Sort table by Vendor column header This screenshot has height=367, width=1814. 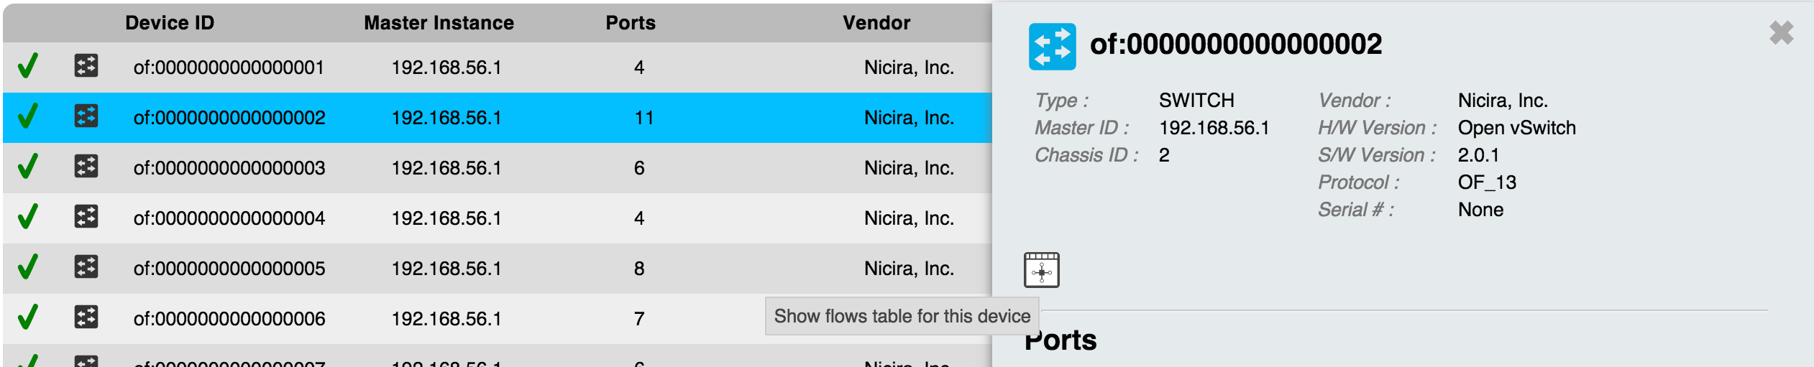[x=876, y=23]
